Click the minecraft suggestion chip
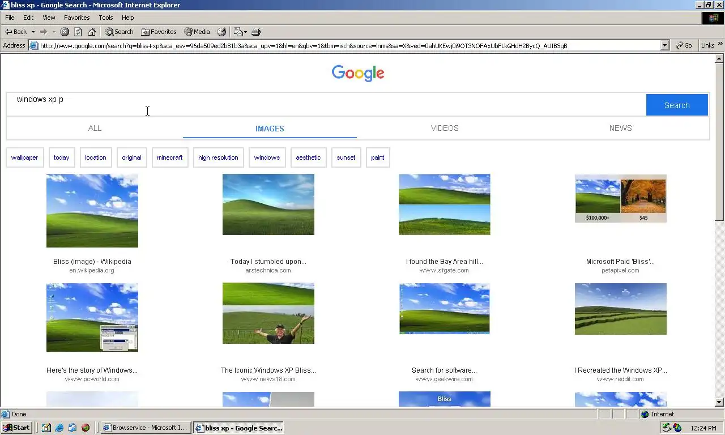The width and height of the screenshot is (725, 435). pos(170,157)
